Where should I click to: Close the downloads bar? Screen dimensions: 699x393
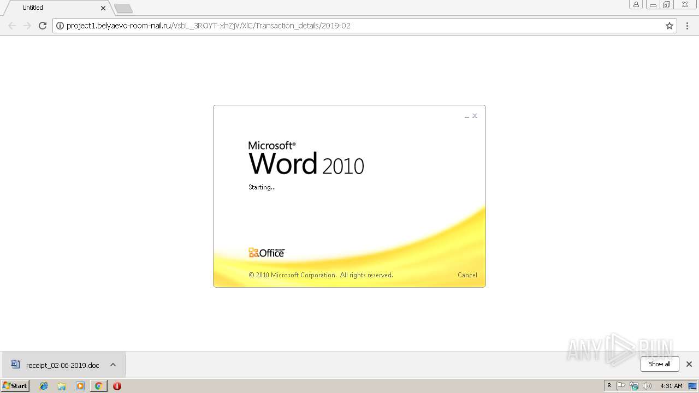(689, 364)
